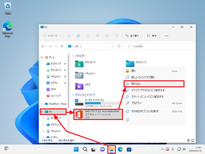Open the three-dot See more menu
This screenshot has height=154, width=205.
(x=166, y=36)
